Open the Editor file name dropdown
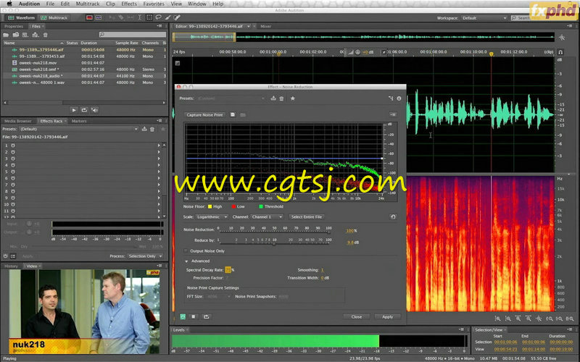The height and width of the screenshot is (362, 580). 249,26
